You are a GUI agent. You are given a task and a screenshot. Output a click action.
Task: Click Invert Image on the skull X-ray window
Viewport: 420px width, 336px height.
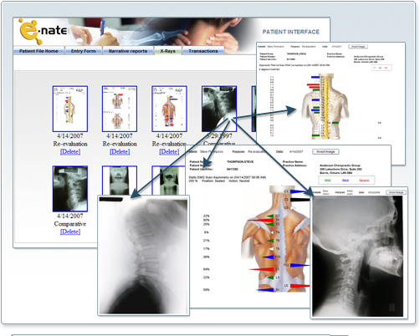pos(396,192)
